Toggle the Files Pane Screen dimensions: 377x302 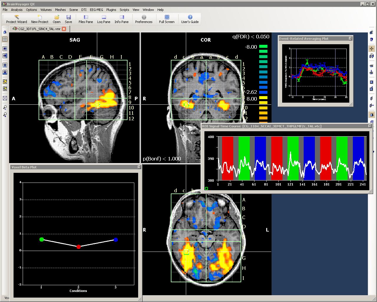coord(86,19)
